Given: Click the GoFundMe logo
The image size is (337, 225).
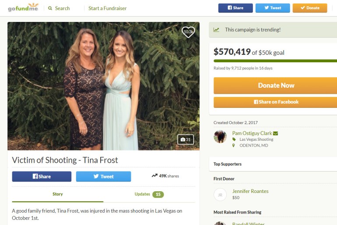Looking at the screenshot, I should [23, 8].
